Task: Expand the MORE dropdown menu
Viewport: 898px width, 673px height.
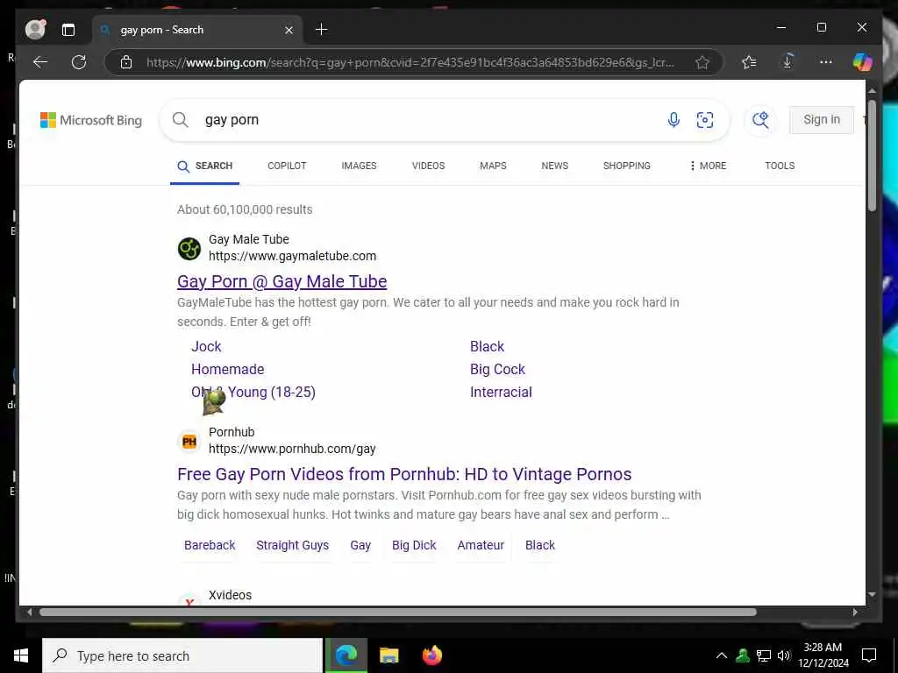Action: point(708,166)
